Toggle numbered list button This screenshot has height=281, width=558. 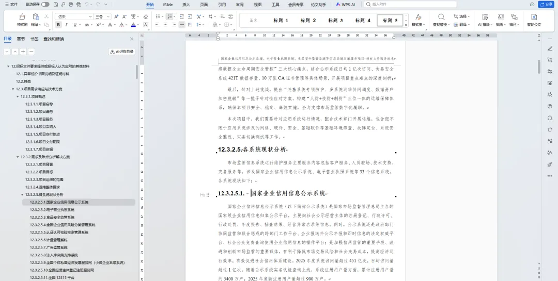(170, 16)
